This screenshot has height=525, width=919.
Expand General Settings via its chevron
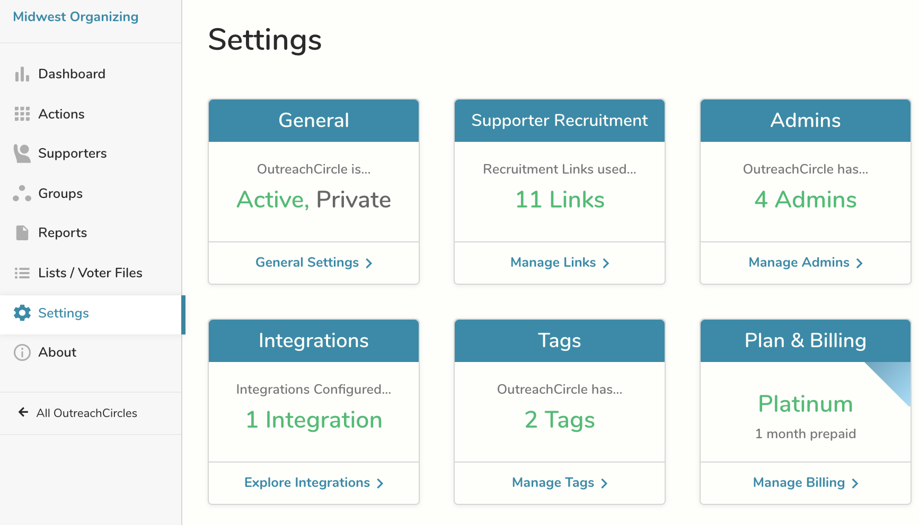click(369, 262)
